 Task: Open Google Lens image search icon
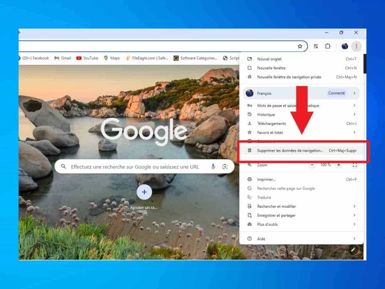(225, 166)
